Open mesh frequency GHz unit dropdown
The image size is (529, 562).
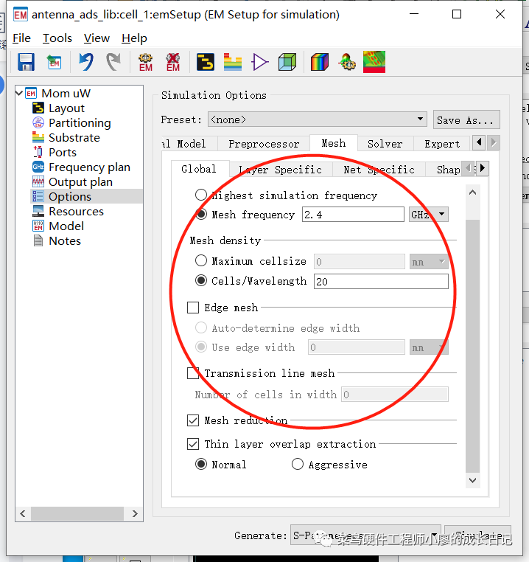point(428,215)
